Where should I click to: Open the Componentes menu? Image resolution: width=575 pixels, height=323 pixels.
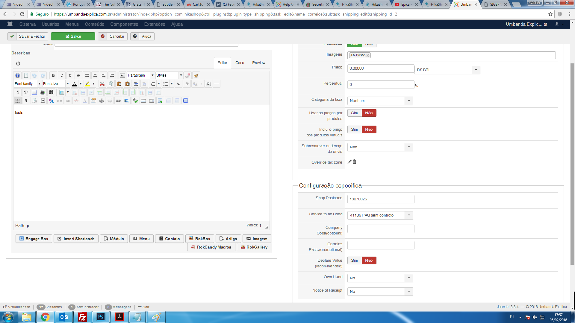(x=124, y=24)
